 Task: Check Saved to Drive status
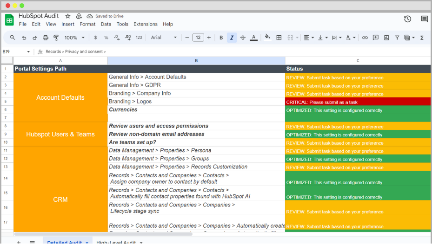pyautogui.click(x=106, y=16)
